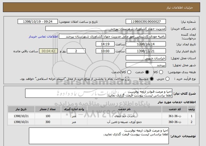Screen dimensions: 206x146
Task: Click the بیرجند city field
Action: click(146, 65)
